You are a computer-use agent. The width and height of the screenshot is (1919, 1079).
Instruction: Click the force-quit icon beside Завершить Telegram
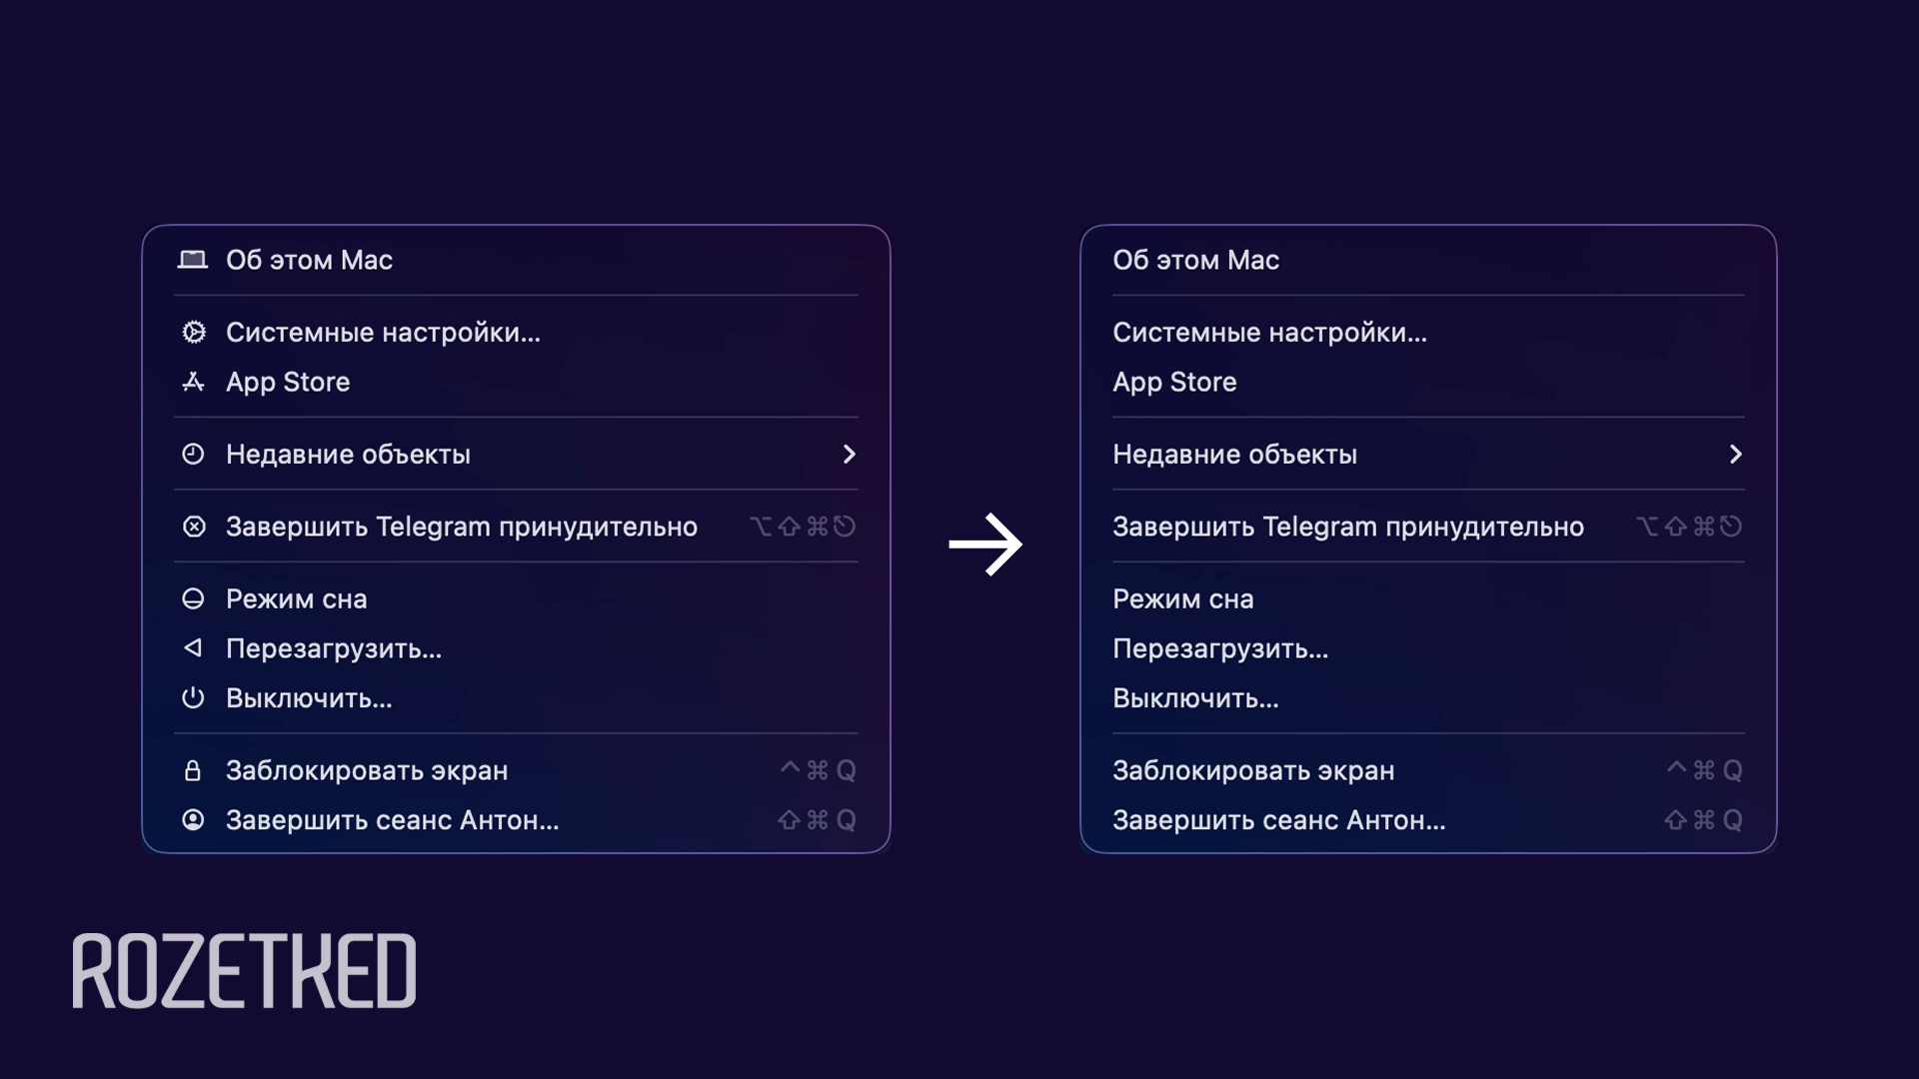[x=194, y=527]
